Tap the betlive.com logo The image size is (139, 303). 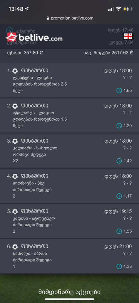coord(34,37)
